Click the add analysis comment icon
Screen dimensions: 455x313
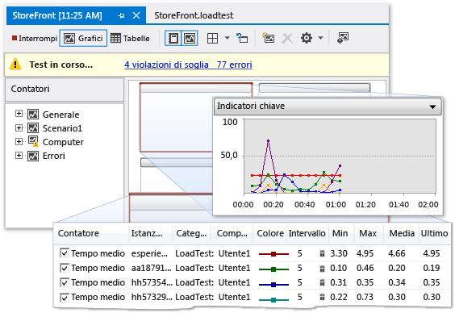pos(343,38)
